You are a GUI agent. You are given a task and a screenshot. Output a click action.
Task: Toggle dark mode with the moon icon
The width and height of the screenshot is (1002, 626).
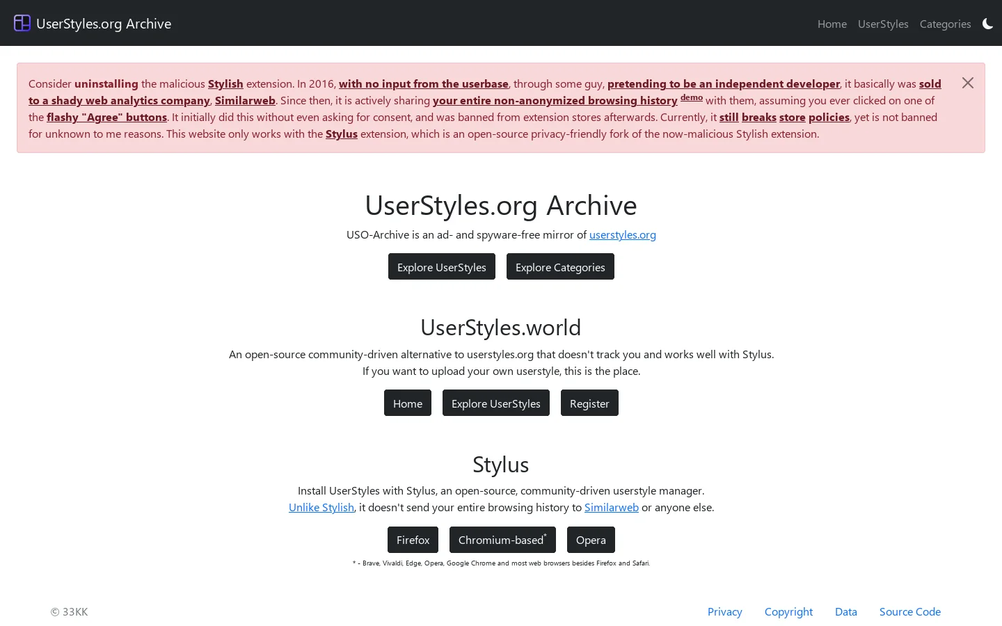[x=987, y=24]
